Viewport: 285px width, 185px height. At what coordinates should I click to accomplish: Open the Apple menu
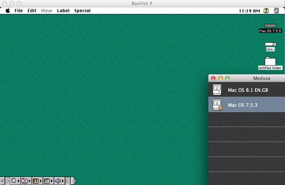(x=8, y=11)
